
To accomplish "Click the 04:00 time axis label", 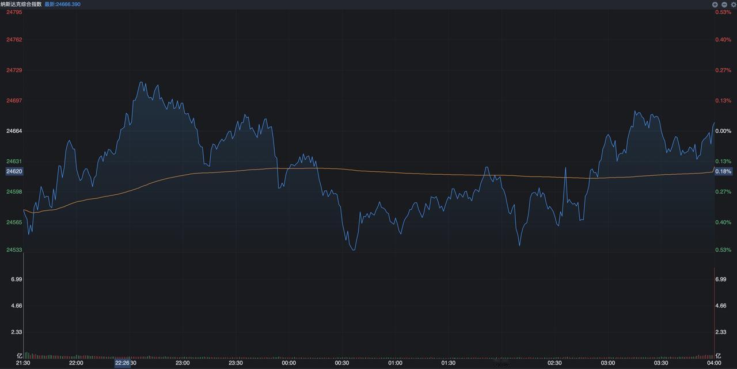I will click(714, 363).
